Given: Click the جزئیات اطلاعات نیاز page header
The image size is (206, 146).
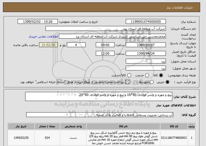Looking at the screenshot, I should (x=180, y=8).
